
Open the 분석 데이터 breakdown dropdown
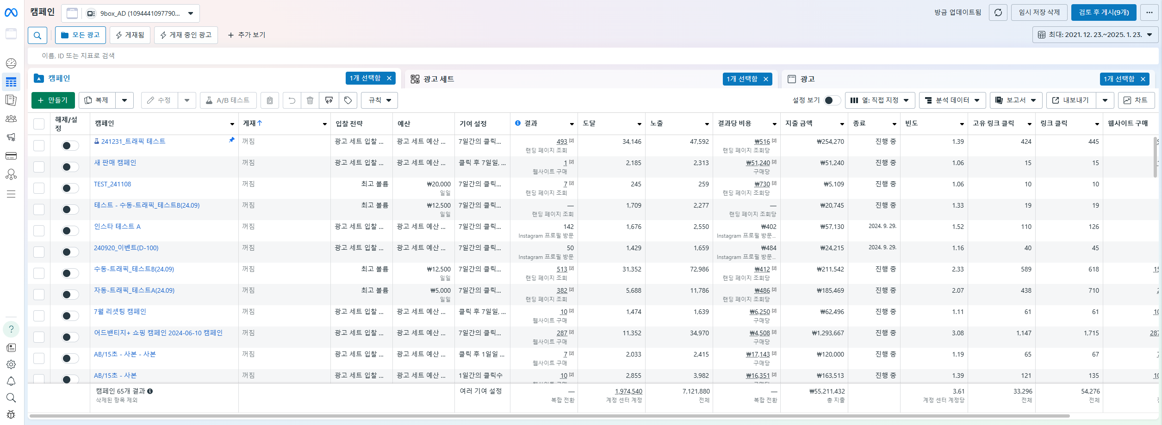point(952,100)
